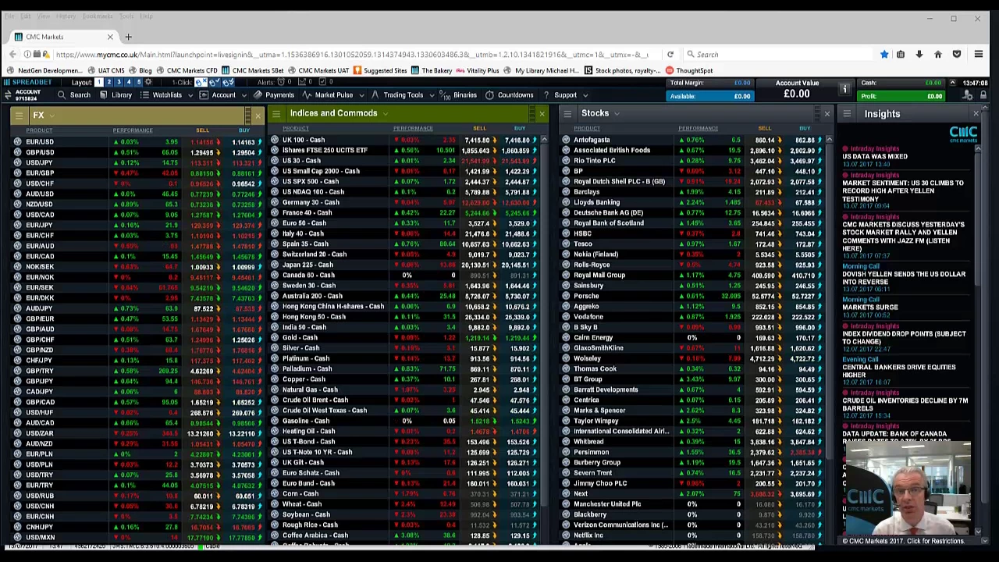
Task: Go to browser home icon
Action: pos(938,55)
